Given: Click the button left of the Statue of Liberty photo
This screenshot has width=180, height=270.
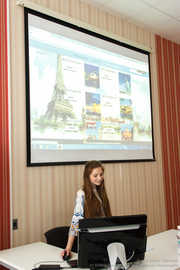Looking at the screenshot, I should click(107, 76).
